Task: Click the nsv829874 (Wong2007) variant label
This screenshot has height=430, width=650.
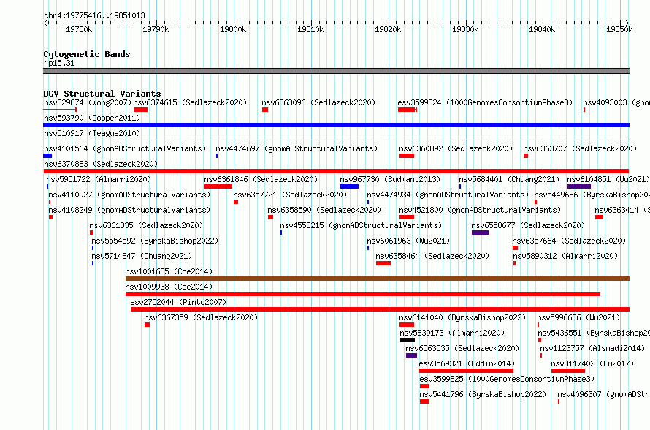Action: [x=88, y=102]
